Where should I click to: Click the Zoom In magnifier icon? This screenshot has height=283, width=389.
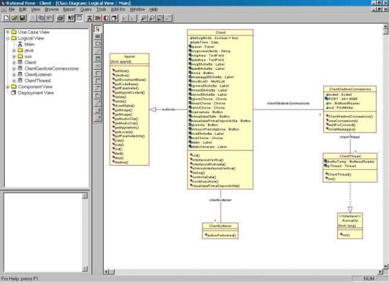point(144,18)
